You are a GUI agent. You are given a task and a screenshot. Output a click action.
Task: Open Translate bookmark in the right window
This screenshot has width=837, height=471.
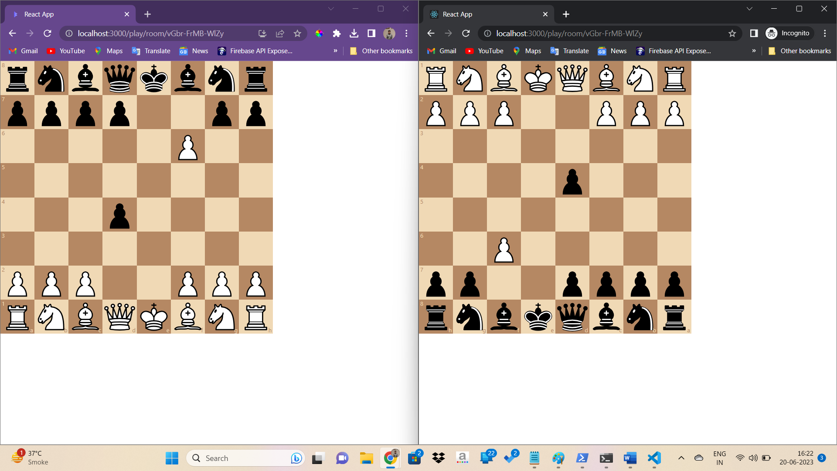click(569, 51)
